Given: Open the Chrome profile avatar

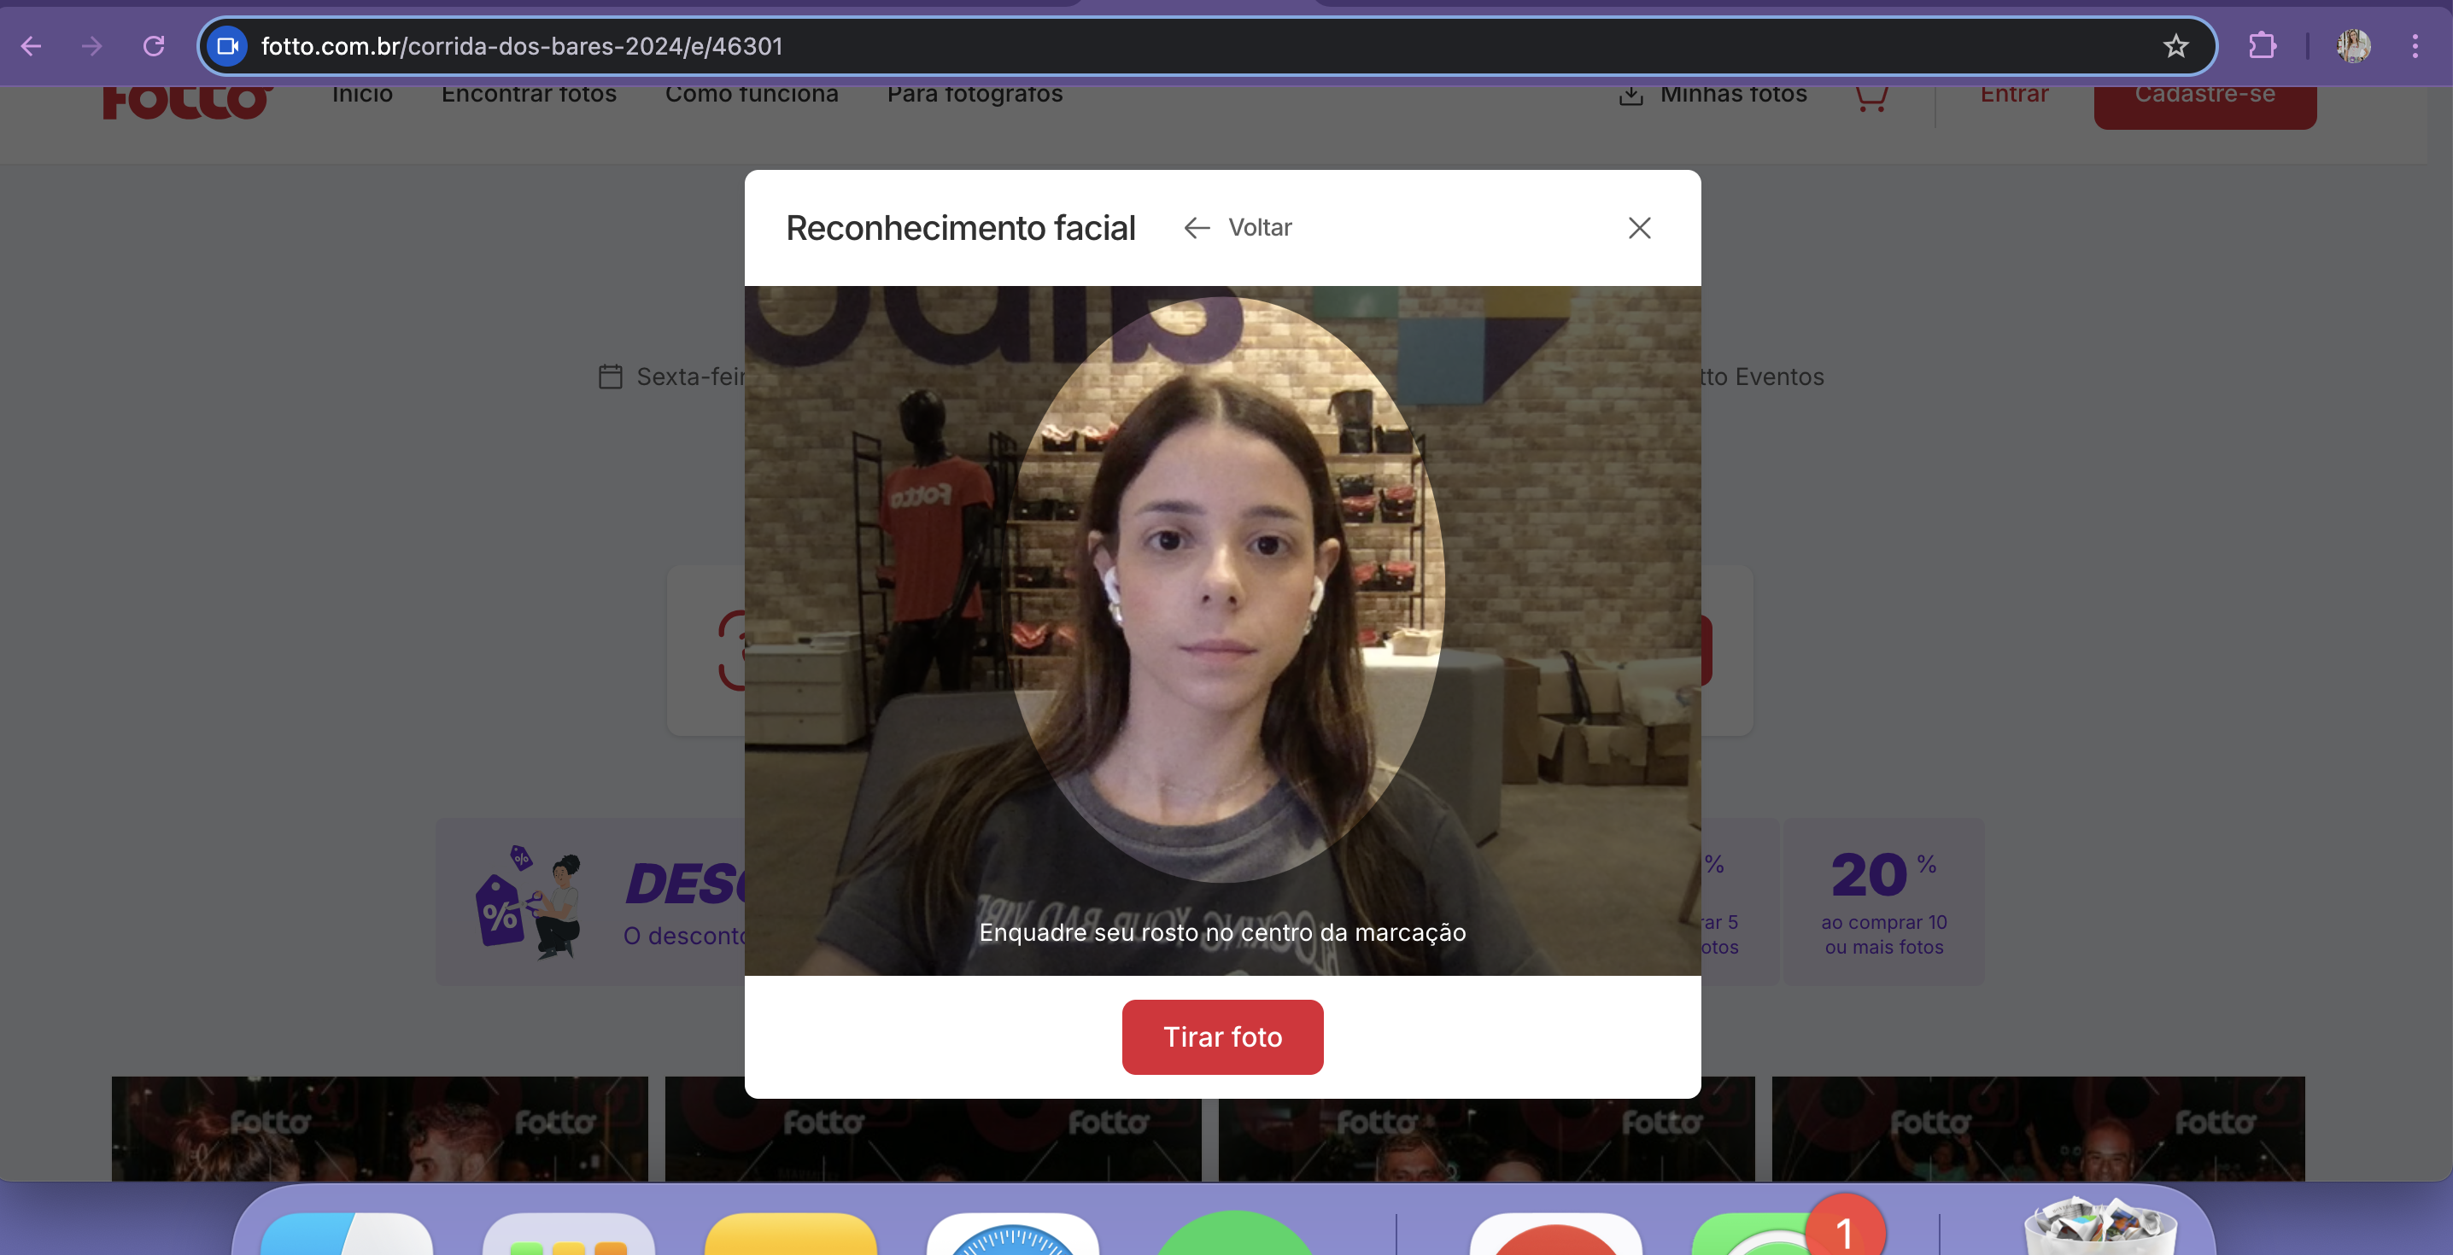Looking at the screenshot, I should pyautogui.click(x=2354, y=46).
